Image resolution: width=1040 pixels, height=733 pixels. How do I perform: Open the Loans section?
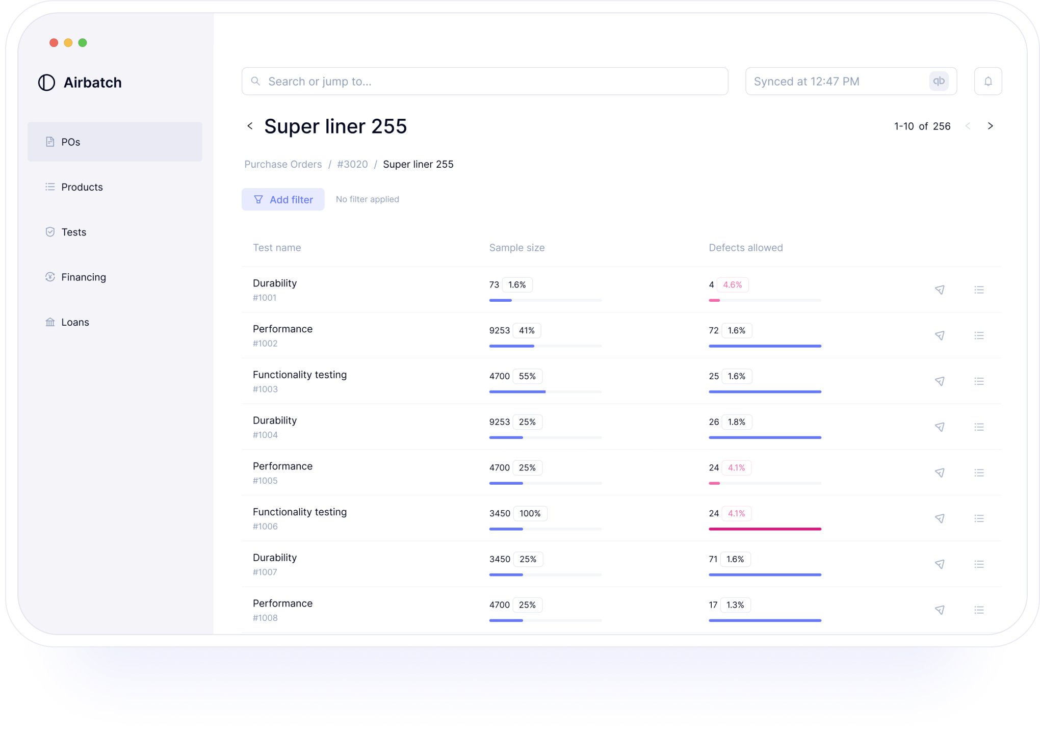coord(75,322)
